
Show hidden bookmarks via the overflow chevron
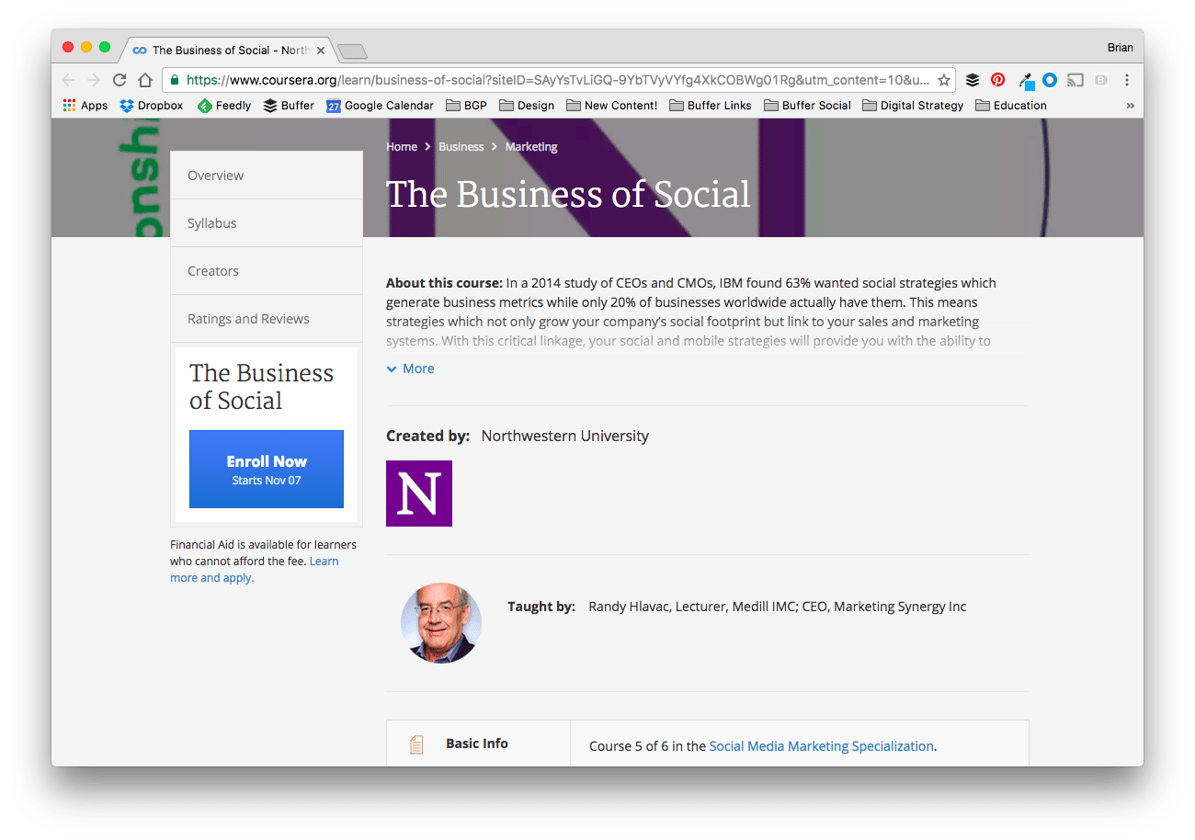[x=1131, y=105]
